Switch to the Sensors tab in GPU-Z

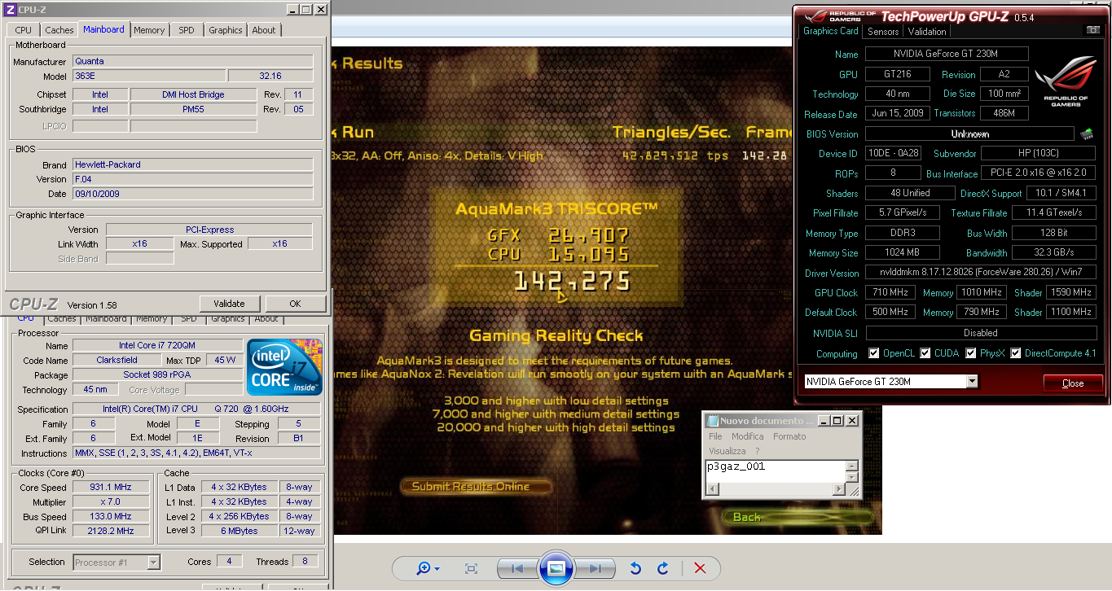[883, 32]
